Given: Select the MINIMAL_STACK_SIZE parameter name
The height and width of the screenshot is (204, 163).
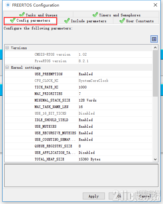Looking at the screenshot, I should [x=52, y=100].
